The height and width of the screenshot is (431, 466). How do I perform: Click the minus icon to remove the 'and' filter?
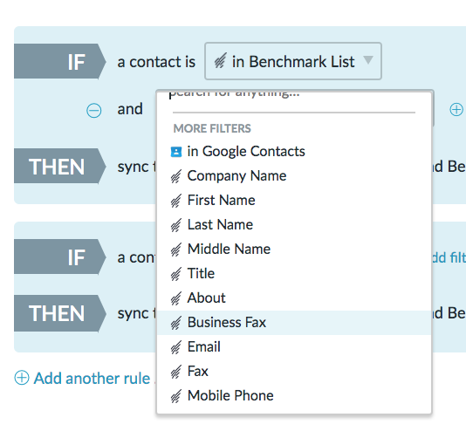(x=94, y=111)
